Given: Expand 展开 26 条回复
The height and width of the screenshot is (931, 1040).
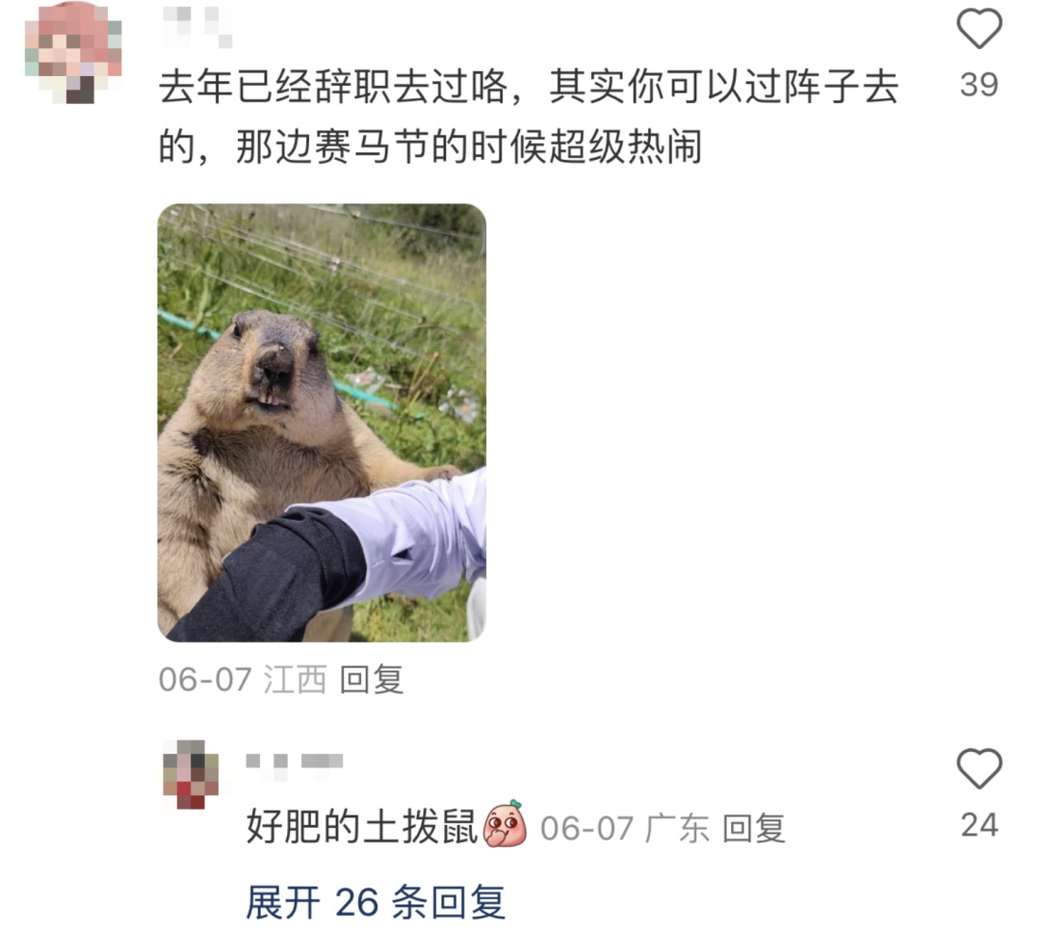Looking at the screenshot, I should click(x=376, y=902).
